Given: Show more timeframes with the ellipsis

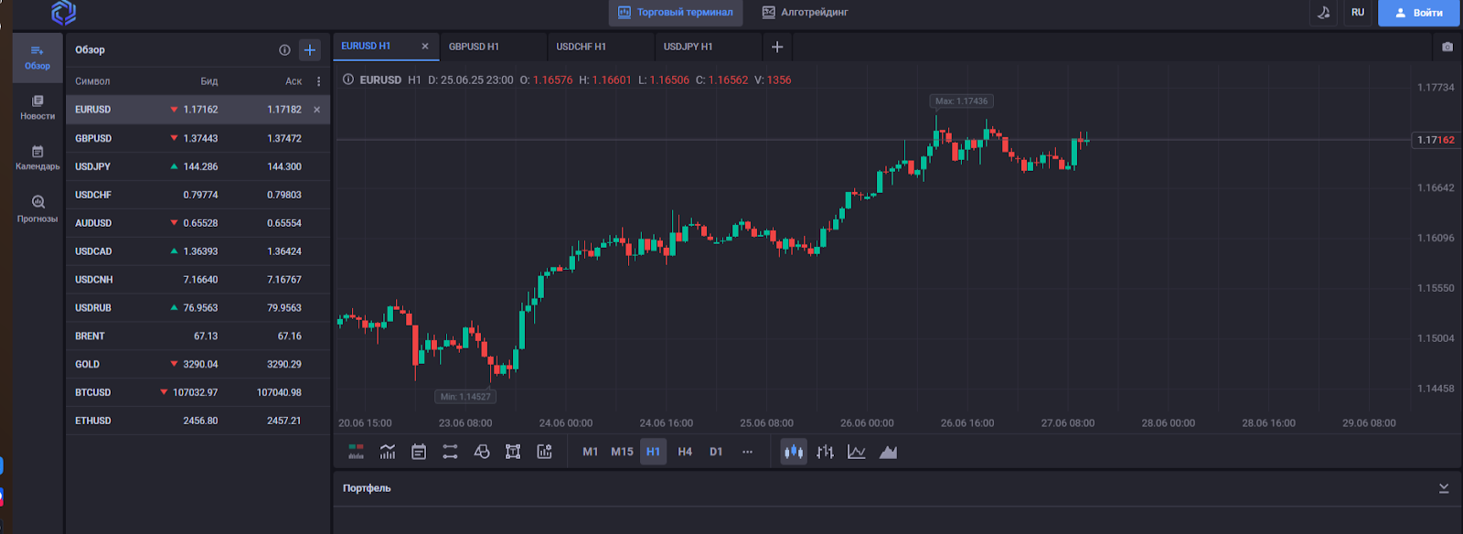Looking at the screenshot, I should coord(747,452).
